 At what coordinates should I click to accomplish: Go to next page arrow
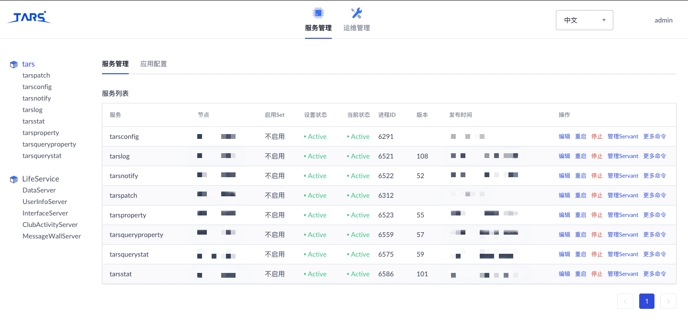click(668, 301)
